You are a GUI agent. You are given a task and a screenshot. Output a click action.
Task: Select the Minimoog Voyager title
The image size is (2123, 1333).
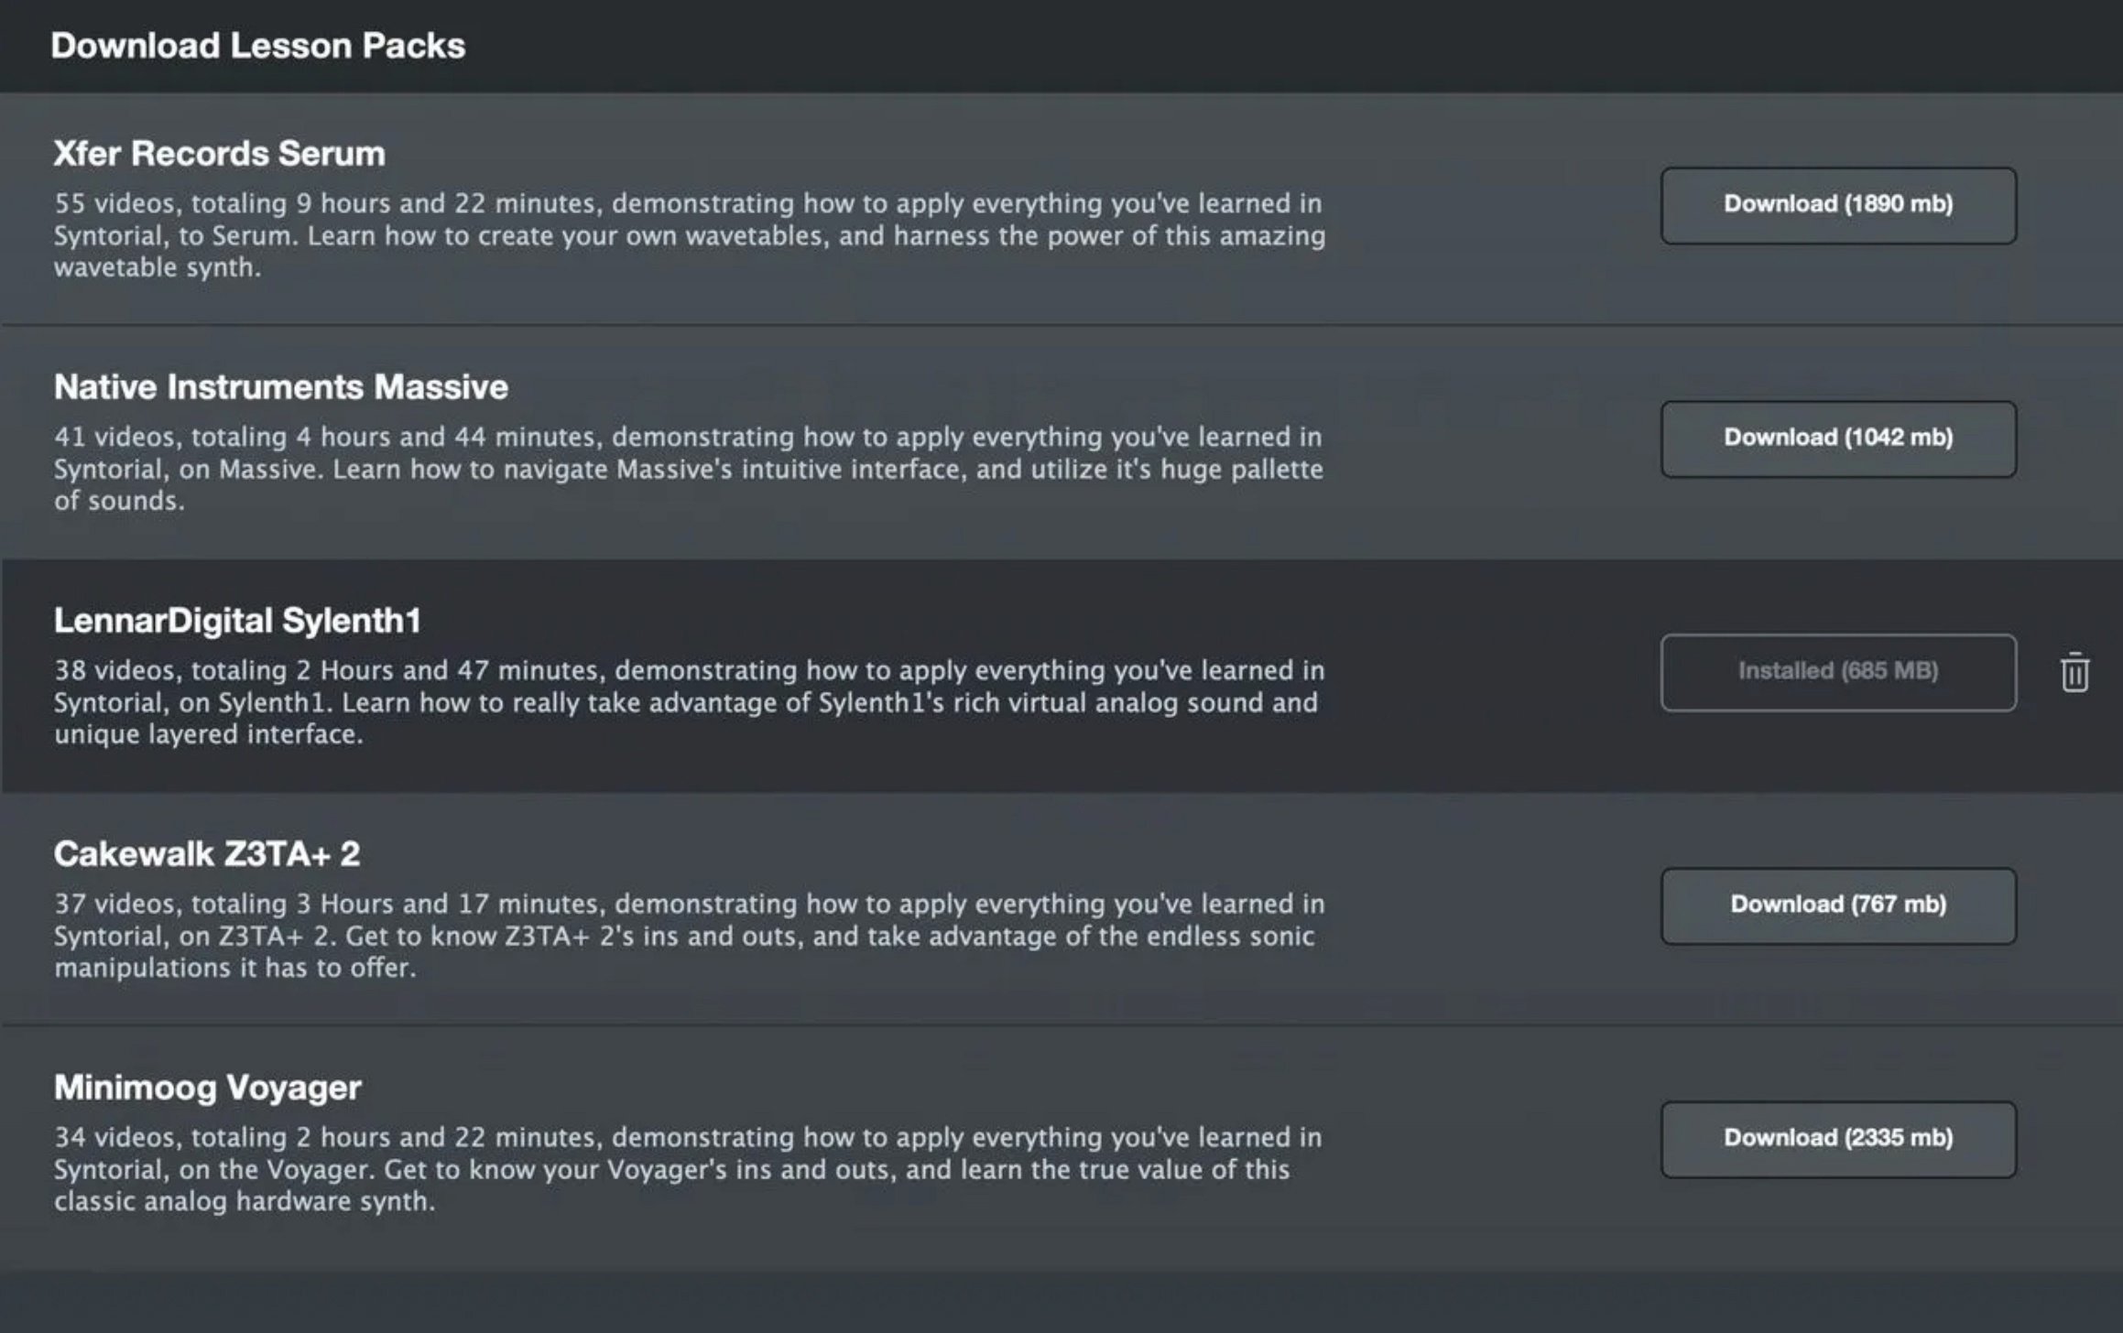click(207, 1087)
